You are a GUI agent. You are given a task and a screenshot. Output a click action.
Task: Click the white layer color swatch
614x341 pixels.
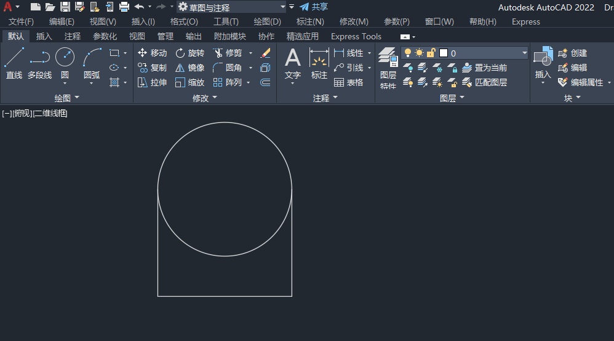coord(444,53)
